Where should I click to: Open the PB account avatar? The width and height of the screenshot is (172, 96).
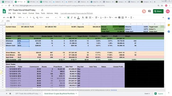(x=168, y=11)
